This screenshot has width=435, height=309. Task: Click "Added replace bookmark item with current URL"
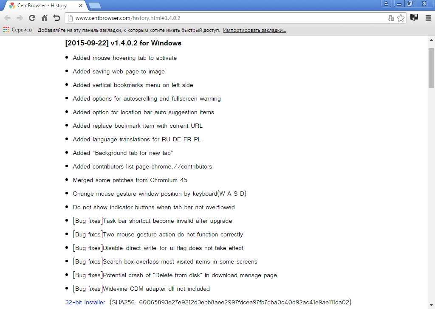click(138, 126)
